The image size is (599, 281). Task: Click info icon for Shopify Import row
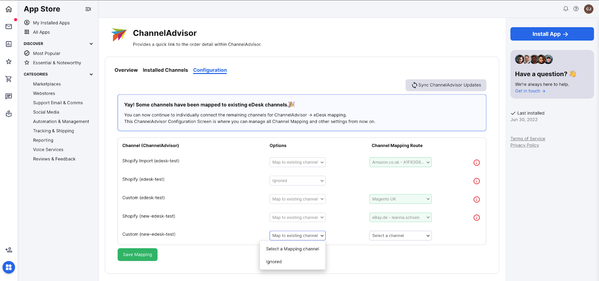[x=477, y=163]
